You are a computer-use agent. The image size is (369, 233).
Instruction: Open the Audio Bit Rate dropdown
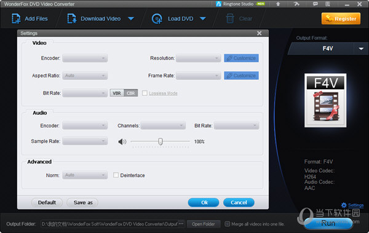tap(237, 125)
